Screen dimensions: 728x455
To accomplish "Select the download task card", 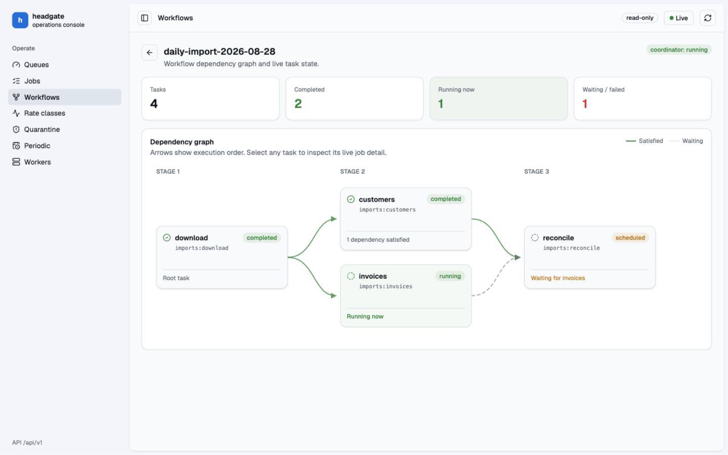I will (222, 257).
